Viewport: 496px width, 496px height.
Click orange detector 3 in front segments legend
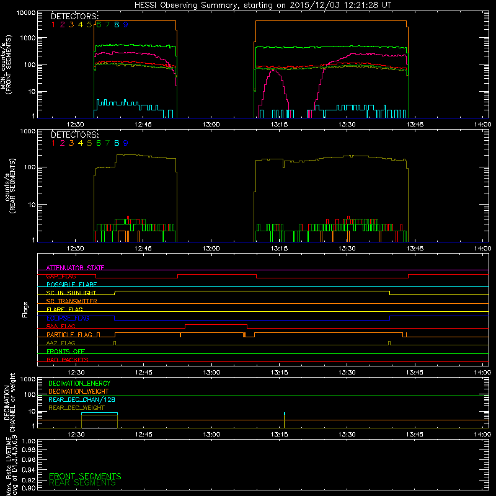pos(71,25)
